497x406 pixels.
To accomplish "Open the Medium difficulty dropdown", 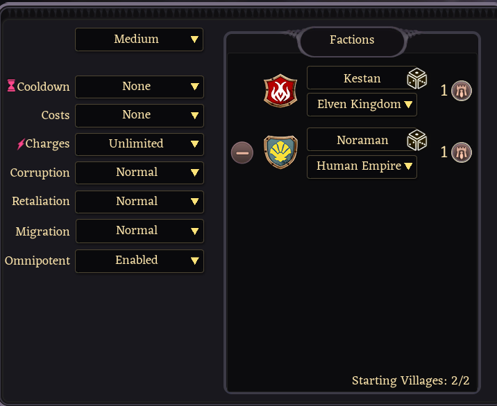I will click(x=139, y=39).
